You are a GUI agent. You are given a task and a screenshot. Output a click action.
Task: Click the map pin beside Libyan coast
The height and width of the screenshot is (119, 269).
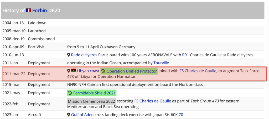69,71
